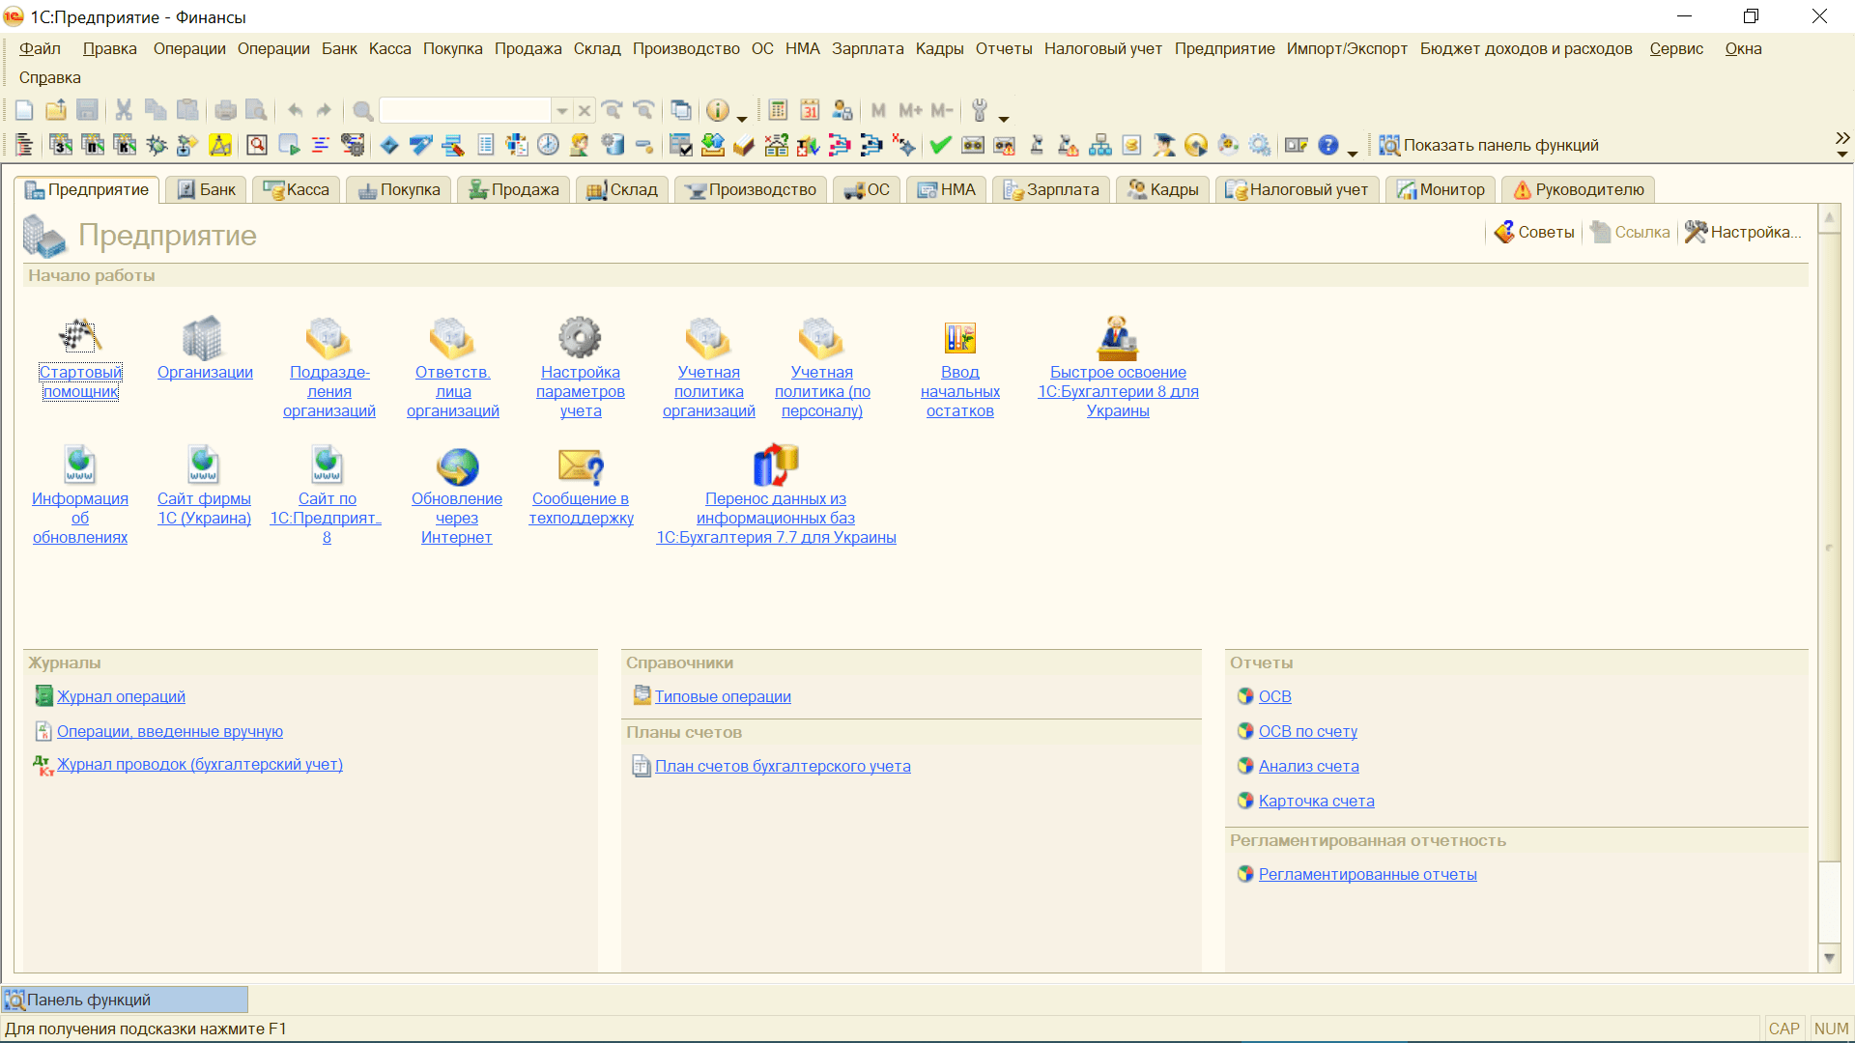Expand toolbar overflow double chevron
The width and height of the screenshot is (1855, 1043).
1842,138
